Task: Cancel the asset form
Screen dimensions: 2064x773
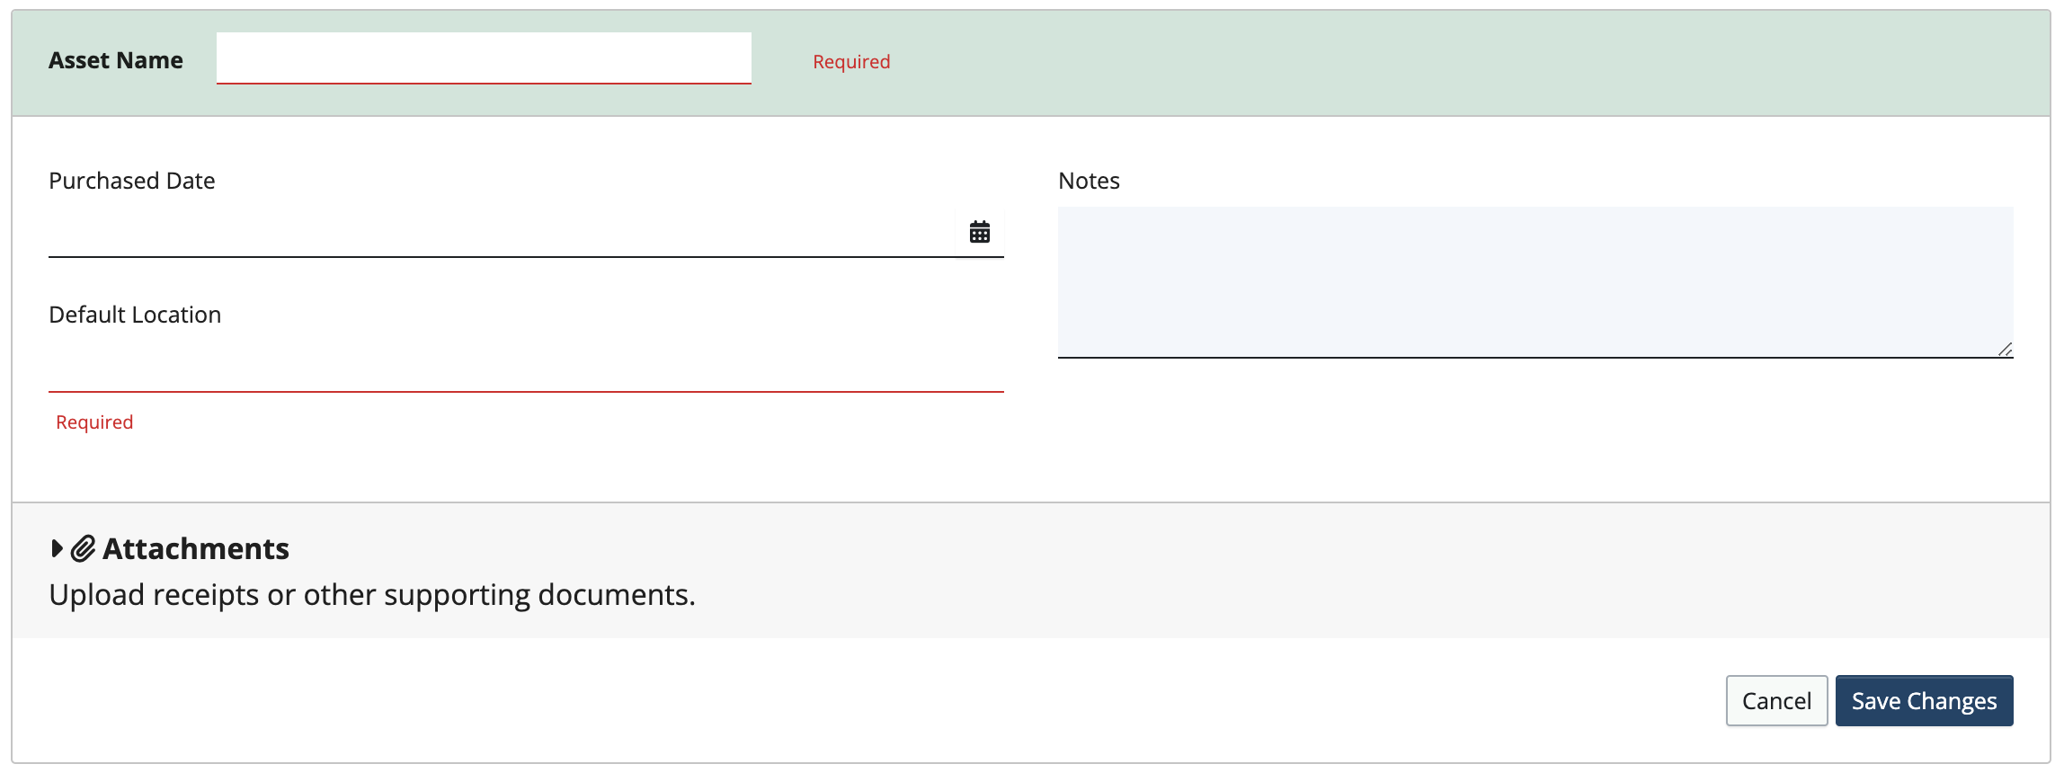Action: point(1776,700)
